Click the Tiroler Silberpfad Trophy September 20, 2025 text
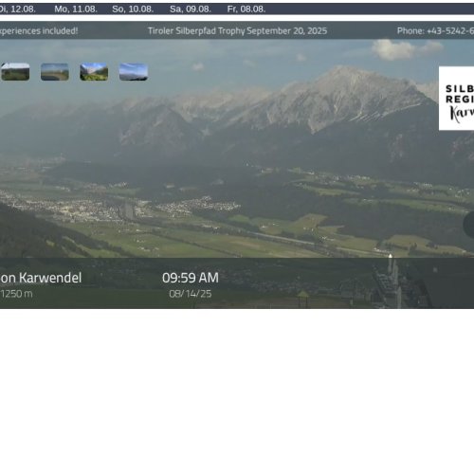This screenshot has width=474, height=474. point(237,31)
